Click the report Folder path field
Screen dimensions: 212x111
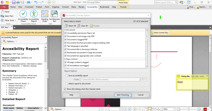[110, 79]
